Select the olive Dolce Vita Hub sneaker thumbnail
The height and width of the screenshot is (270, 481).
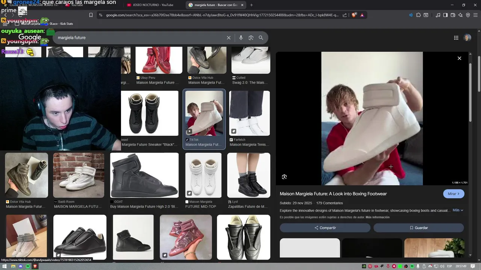point(26,175)
